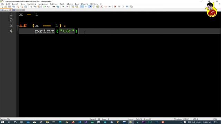Show hidden system tray icons chevron
221x124 pixels.
(181, 122)
